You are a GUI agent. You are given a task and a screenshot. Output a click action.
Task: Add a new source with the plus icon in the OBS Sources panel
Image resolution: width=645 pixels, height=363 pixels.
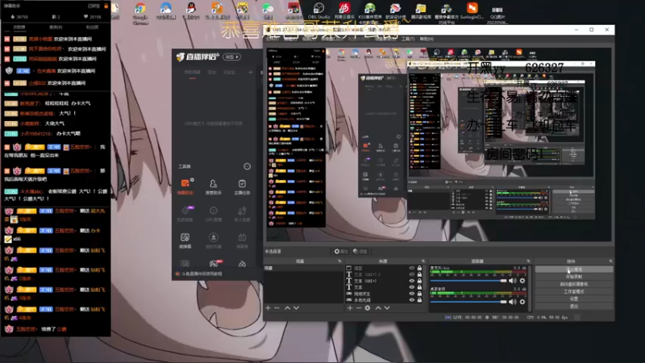tap(350, 308)
